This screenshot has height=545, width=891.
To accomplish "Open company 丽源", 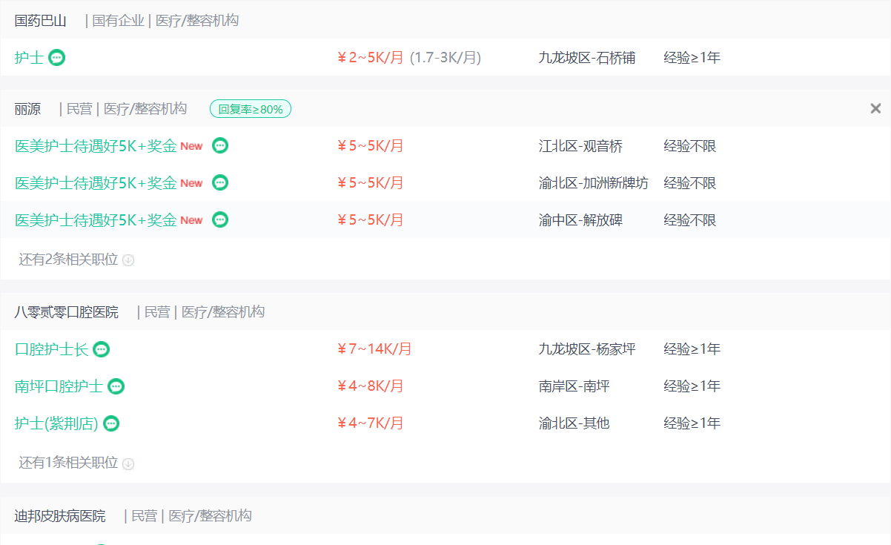I will (x=28, y=109).
